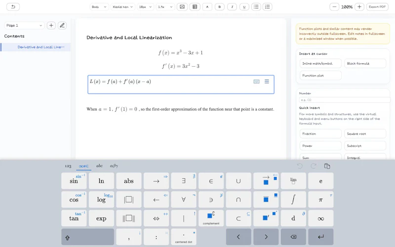Tap the left arrow ← key
The width and height of the screenshot is (395, 247).
(156, 200)
